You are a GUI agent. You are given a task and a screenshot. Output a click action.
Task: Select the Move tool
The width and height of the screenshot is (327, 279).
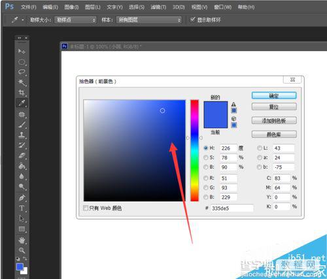click(22, 51)
